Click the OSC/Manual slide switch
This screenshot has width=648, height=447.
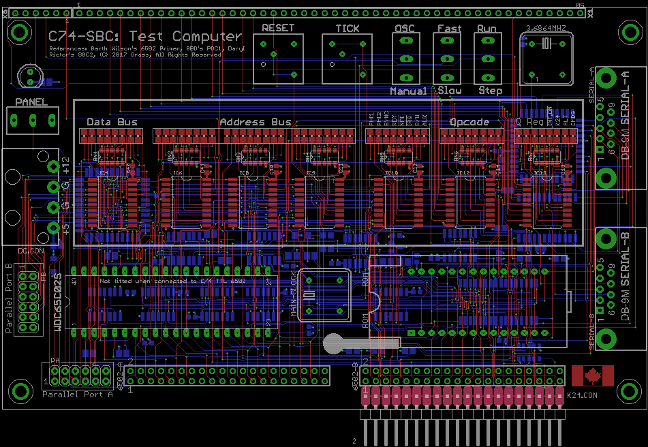click(x=407, y=59)
